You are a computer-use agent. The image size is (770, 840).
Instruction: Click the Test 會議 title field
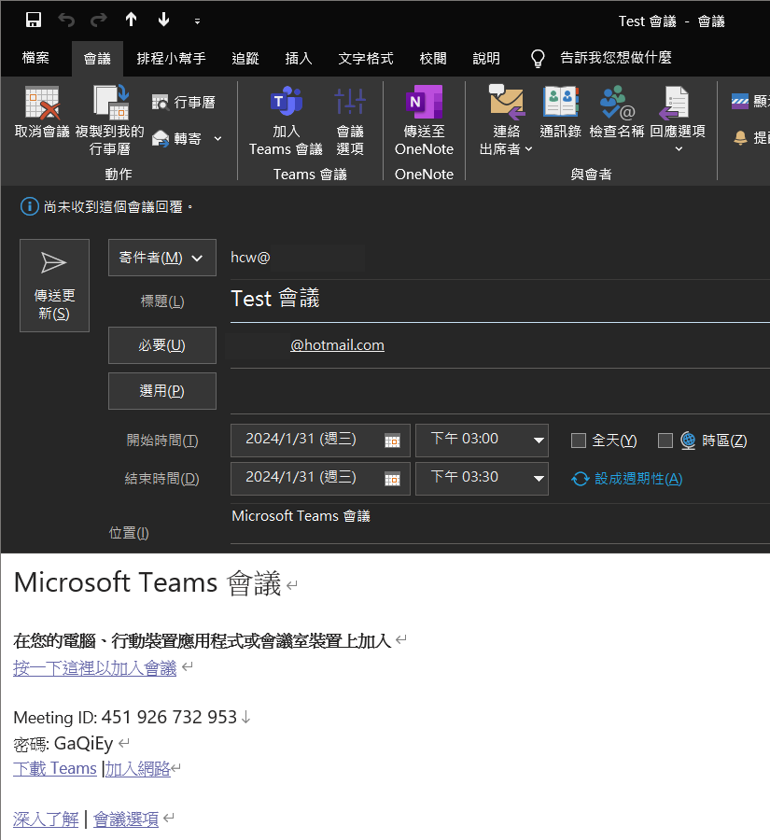(500, 299)
